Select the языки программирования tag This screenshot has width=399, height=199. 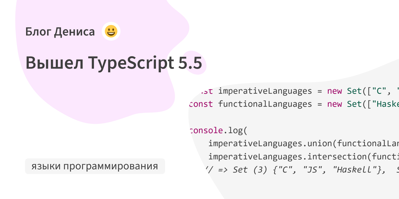click(95, 166)
